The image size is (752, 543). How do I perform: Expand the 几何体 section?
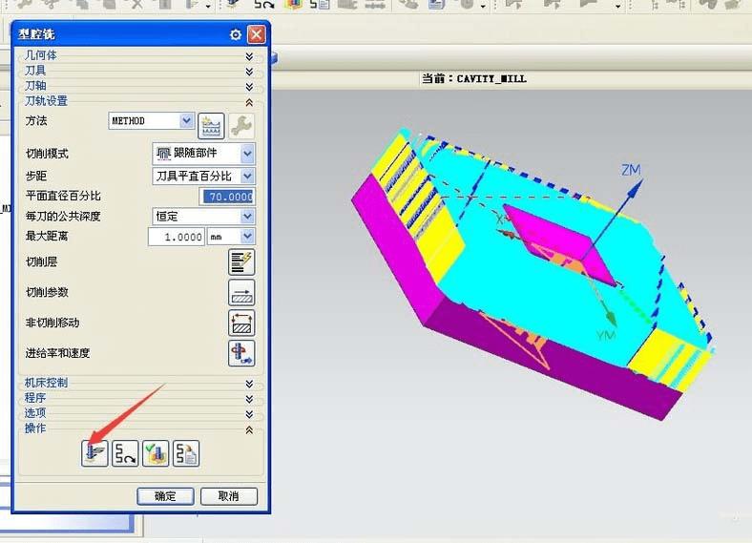point(249,56)
